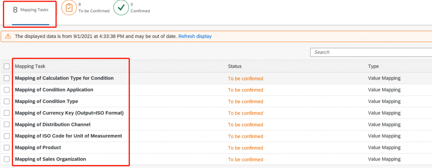Viewport: 432px width, 168px height.
Task: Check the Mapping of Calculation Type for Condition row
Action: coord(7,78)
